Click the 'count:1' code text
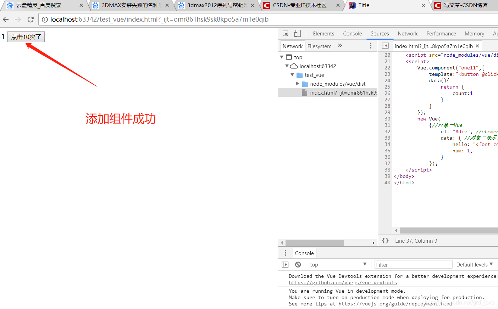Screen dimensions: 498x309 (463, 93)
